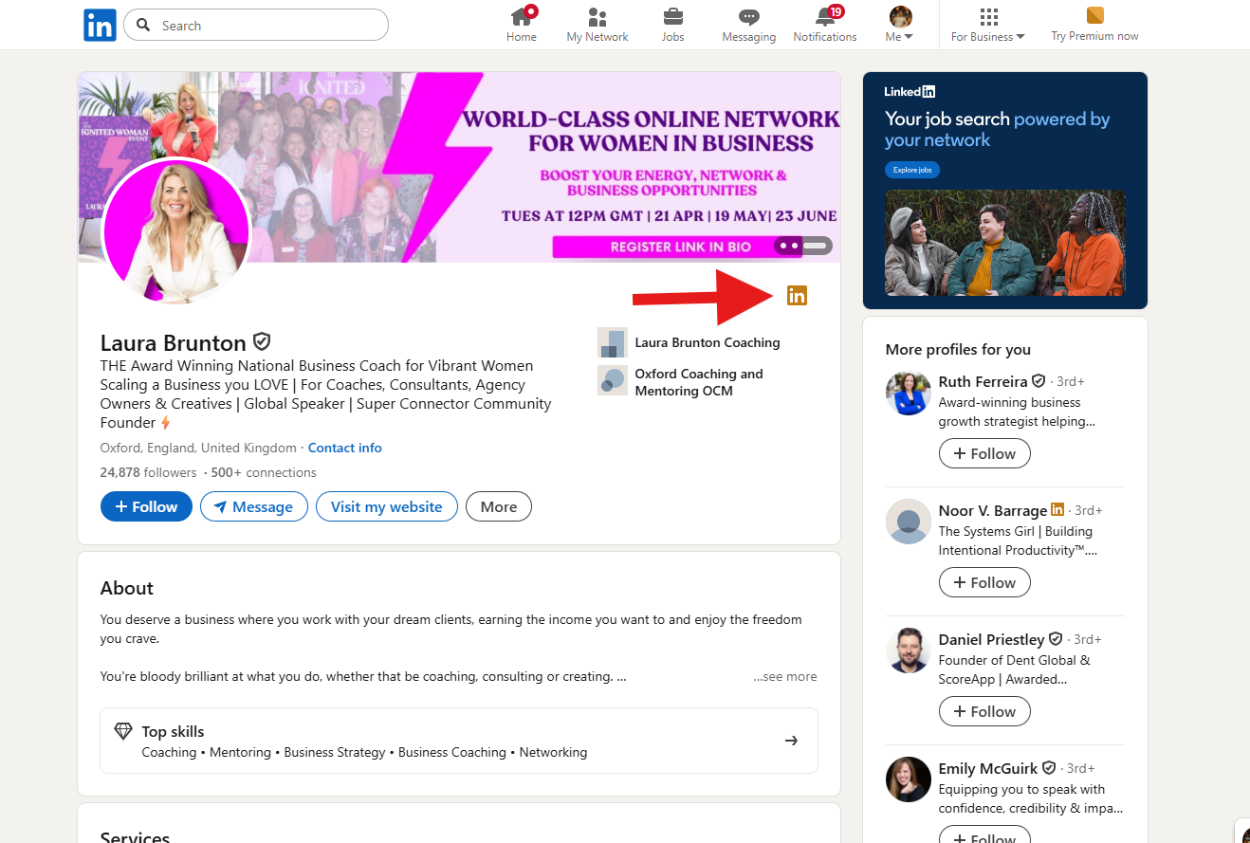The height and width of the screenshot is (843, 1250).
Task: Open the Me account dropdown
Action: 900,25
